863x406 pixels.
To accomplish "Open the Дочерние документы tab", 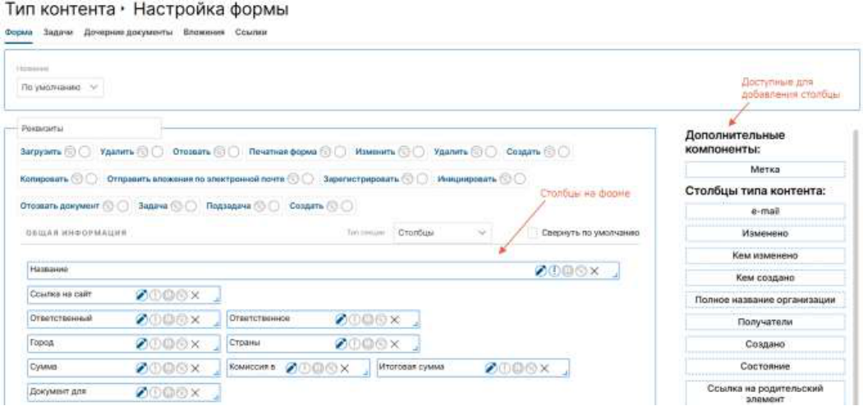I will (x=128, y=33).
